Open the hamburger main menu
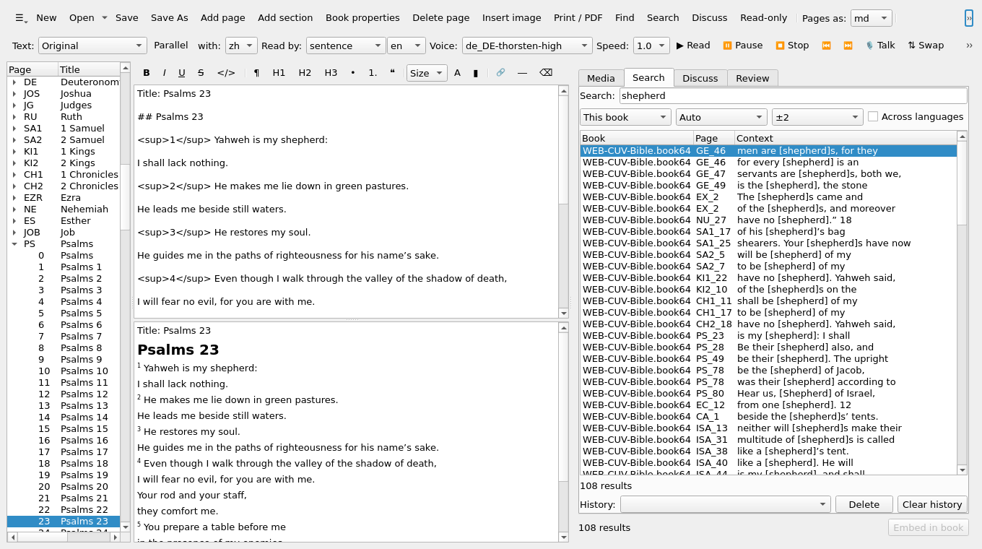Screen dimensions: 982x549 pos(21,18)
